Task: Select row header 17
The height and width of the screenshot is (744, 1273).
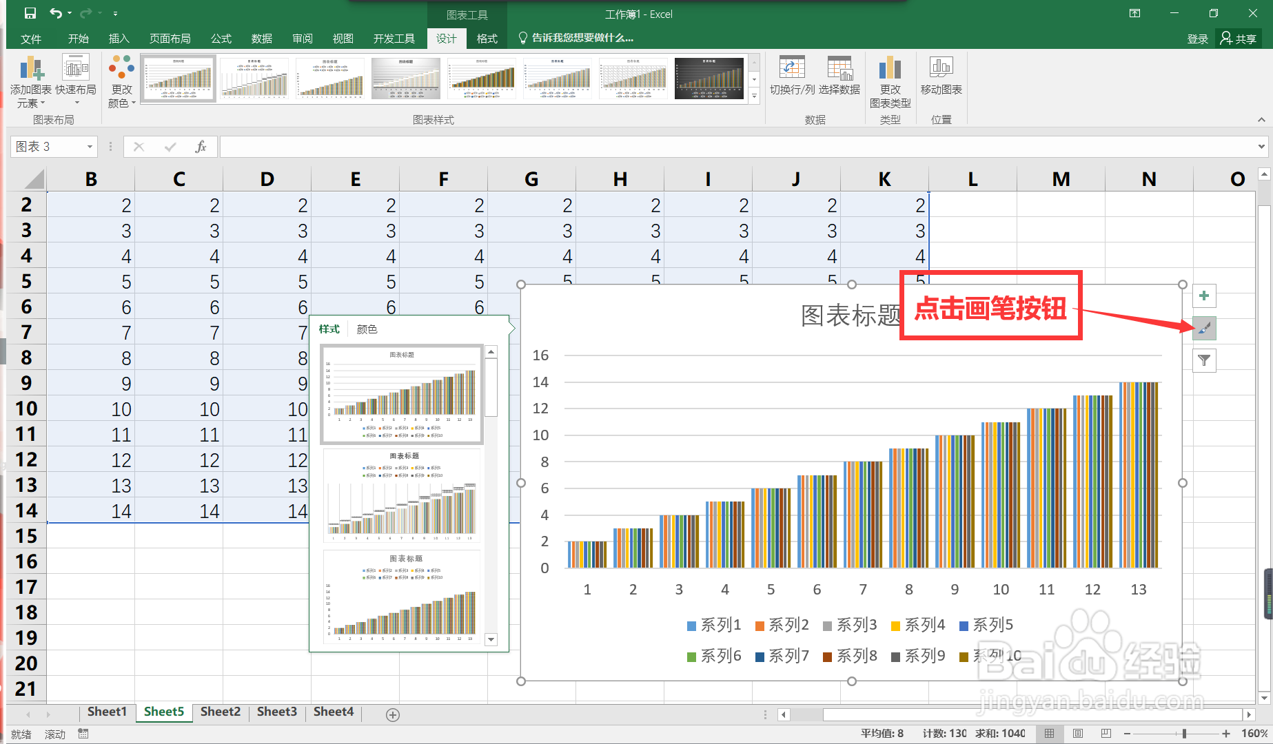Action: (26, 587)
